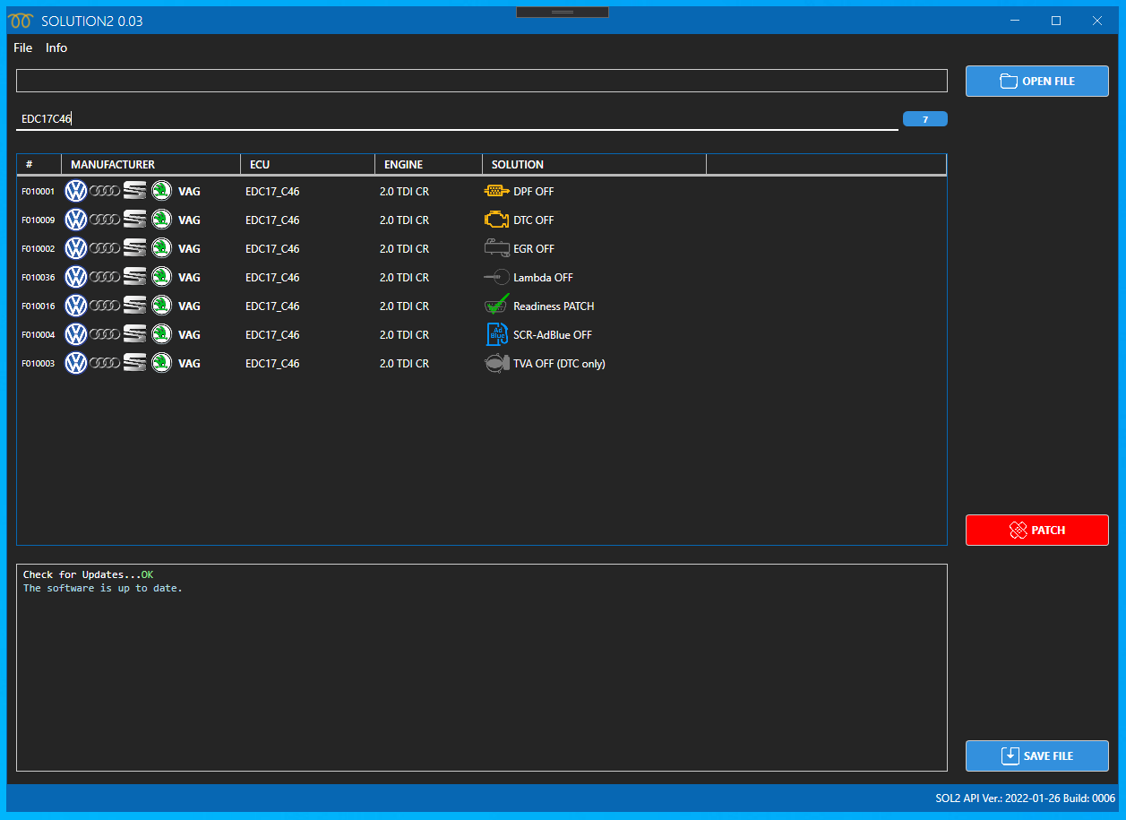
Task: Click the Seat logo in row F010002
Action: (x=134, y=248)
